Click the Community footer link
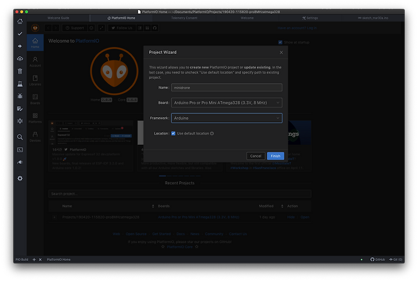Viewport: 418px width, 281px height. pyautogui.click(x=214, y=234)
